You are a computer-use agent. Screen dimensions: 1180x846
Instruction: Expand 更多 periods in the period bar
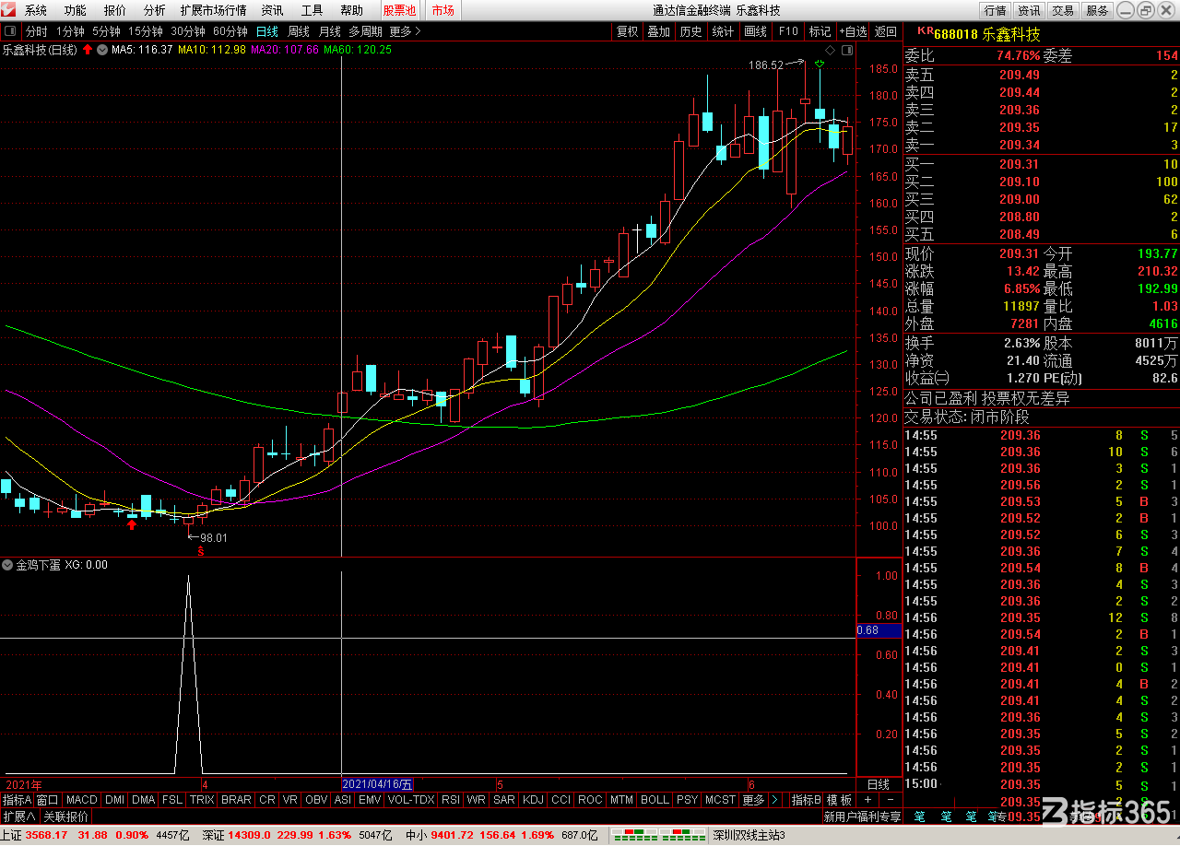(x=405, y=31)
